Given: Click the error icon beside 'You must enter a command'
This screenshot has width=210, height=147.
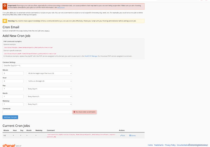Looking at the screenshot, I should (x=74, y=112).
